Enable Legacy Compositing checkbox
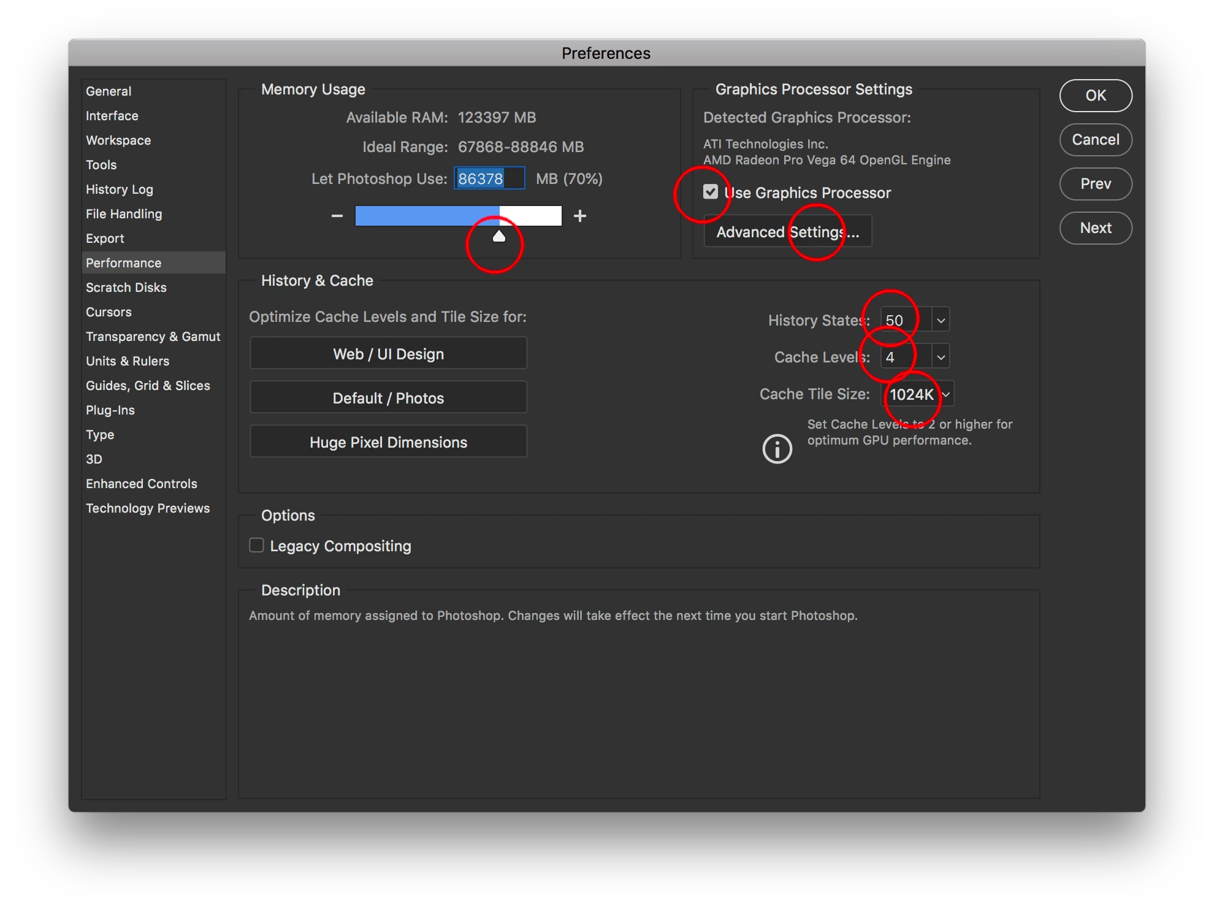 click(257, 545)
